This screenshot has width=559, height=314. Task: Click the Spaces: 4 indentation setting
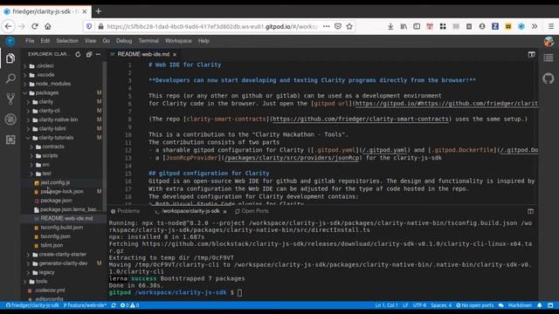coord(441,305)
